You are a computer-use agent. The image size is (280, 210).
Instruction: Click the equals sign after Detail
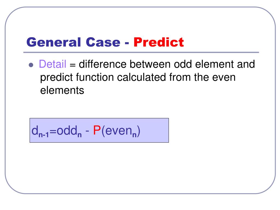pyautogui.click(x=72, y=65)
